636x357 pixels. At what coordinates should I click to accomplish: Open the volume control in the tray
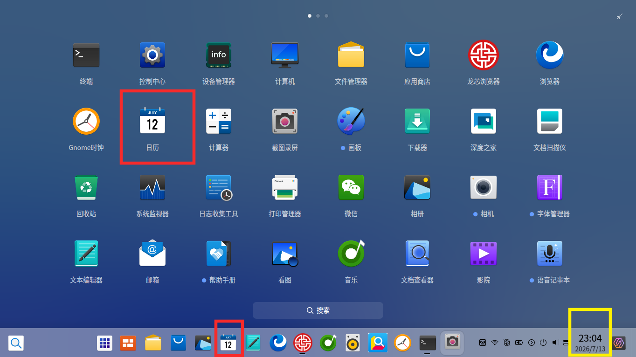tap(555, 343)
